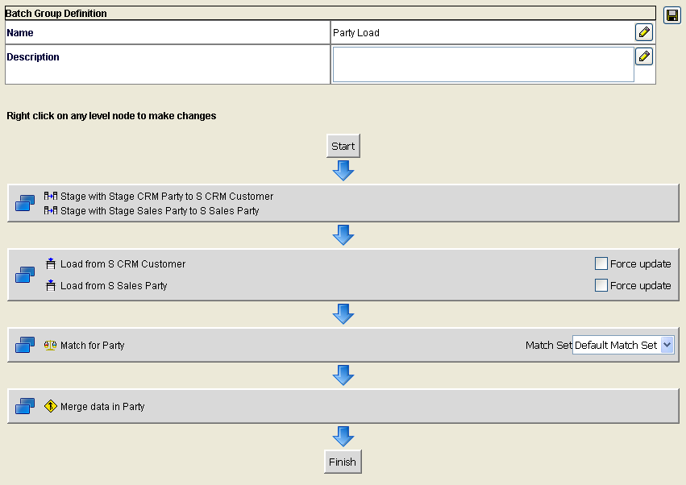The image size is (686, 485).
Task: Click the Match level node icon
Action: click(23, 345)
